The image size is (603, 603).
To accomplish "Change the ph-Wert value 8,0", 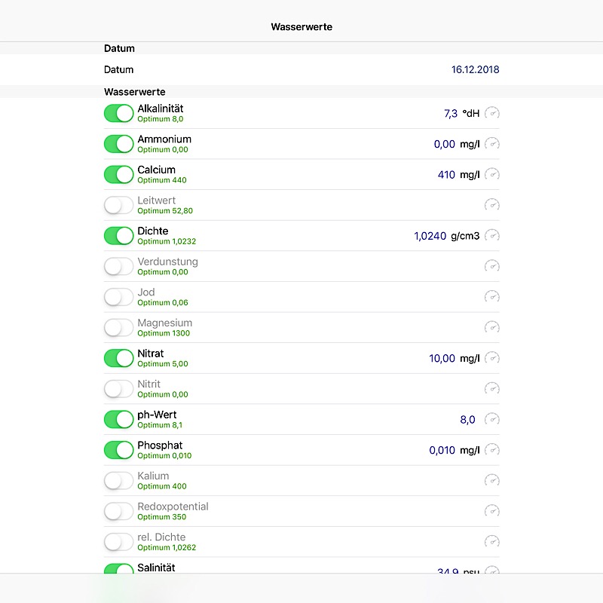I will point(467,419).
